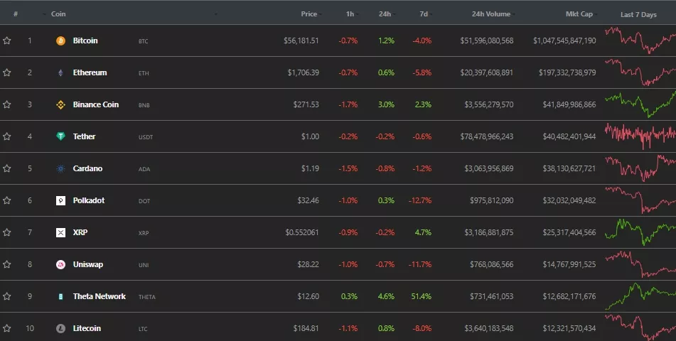Click the Uniswap logo icon
The height and width of the screenshot is (341, 676).
pyautogui.click(x=60, y=265)
